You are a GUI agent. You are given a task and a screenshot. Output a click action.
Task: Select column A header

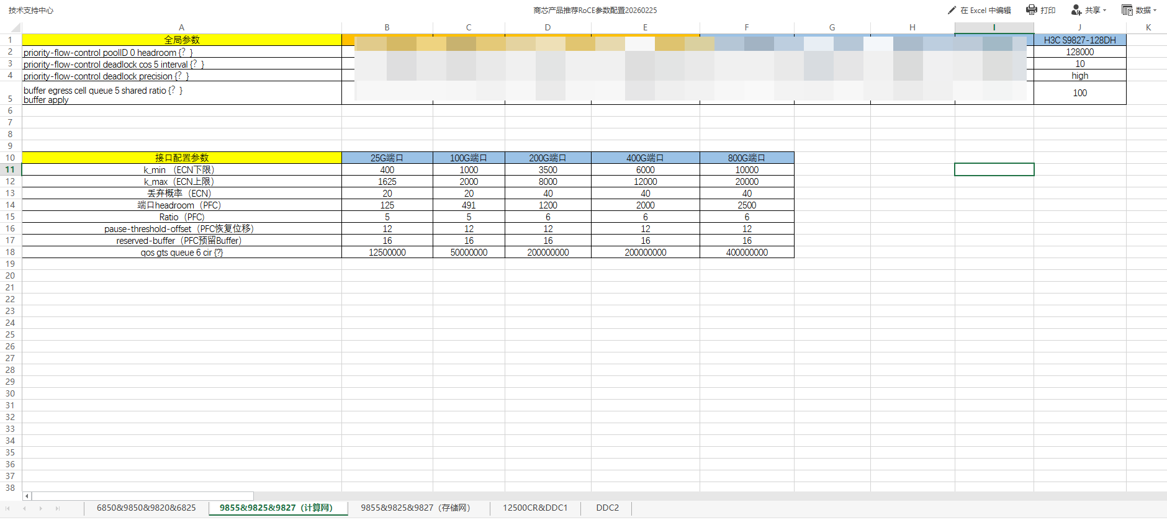(x=181, y=27)
